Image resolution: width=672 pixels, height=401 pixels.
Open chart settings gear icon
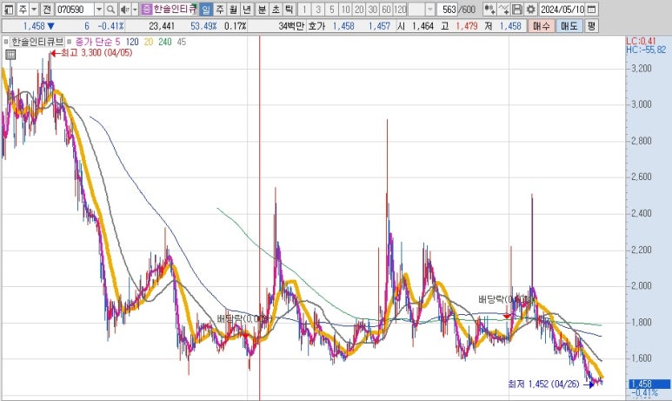[530, 9]
